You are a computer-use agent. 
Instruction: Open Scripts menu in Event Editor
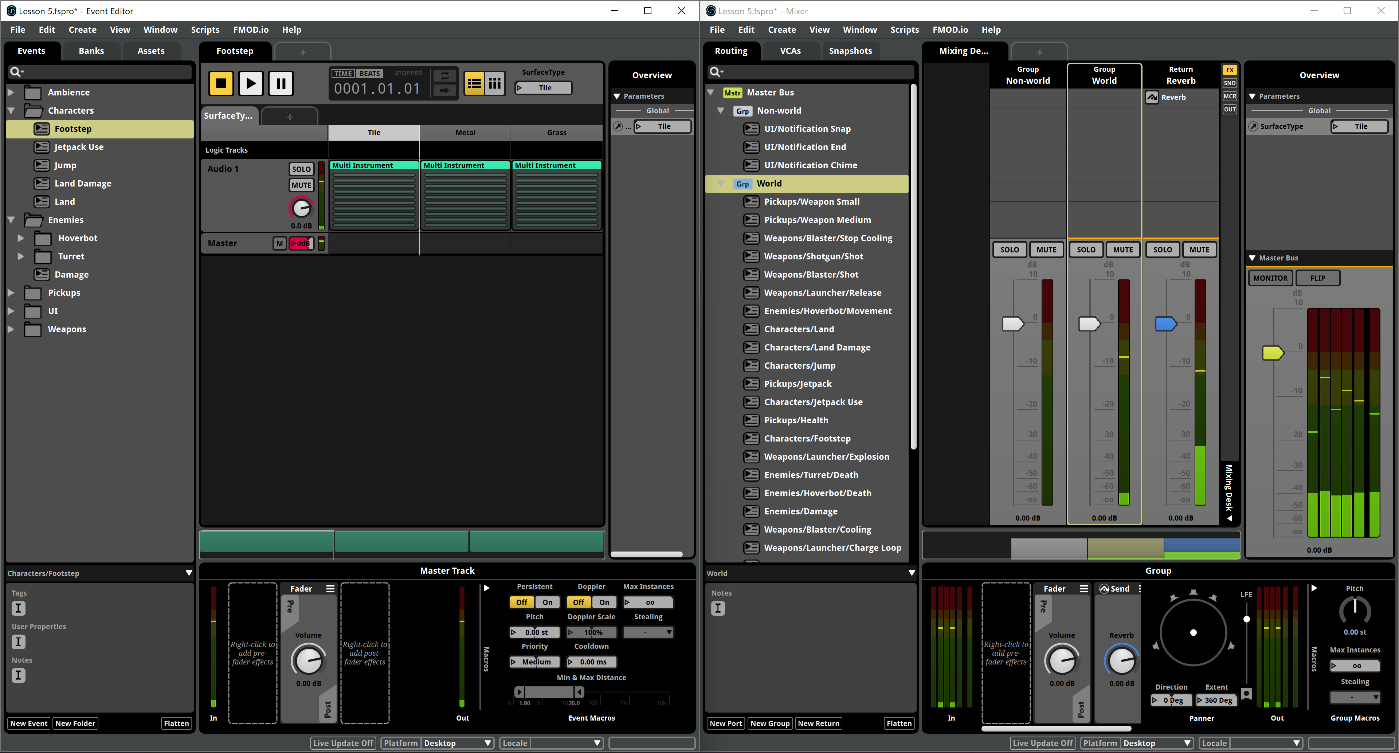[205, 30]
